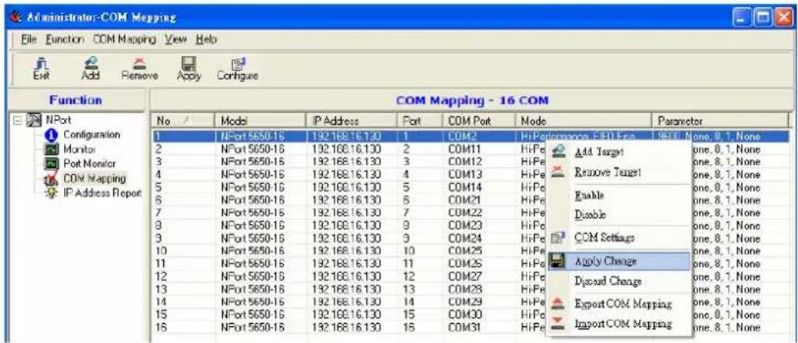Select the COM28 row

471,290
